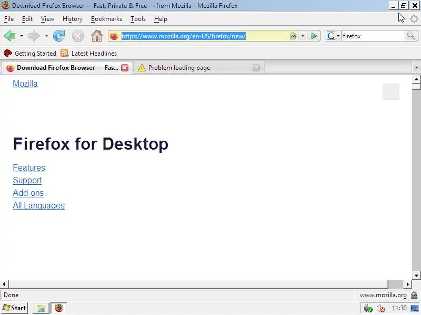Screen dimensions: 421x315
Task: Close the Problem loading page tab
Action: pos(256,68)
